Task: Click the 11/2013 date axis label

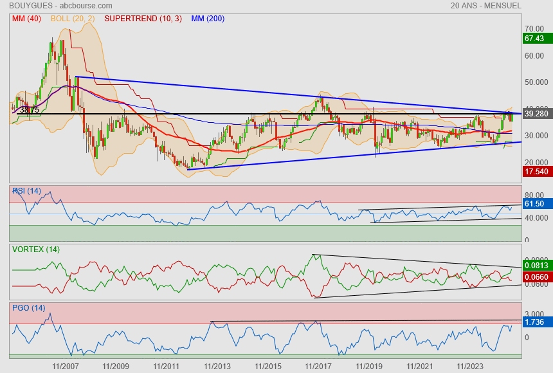Action: coord(217,367)
